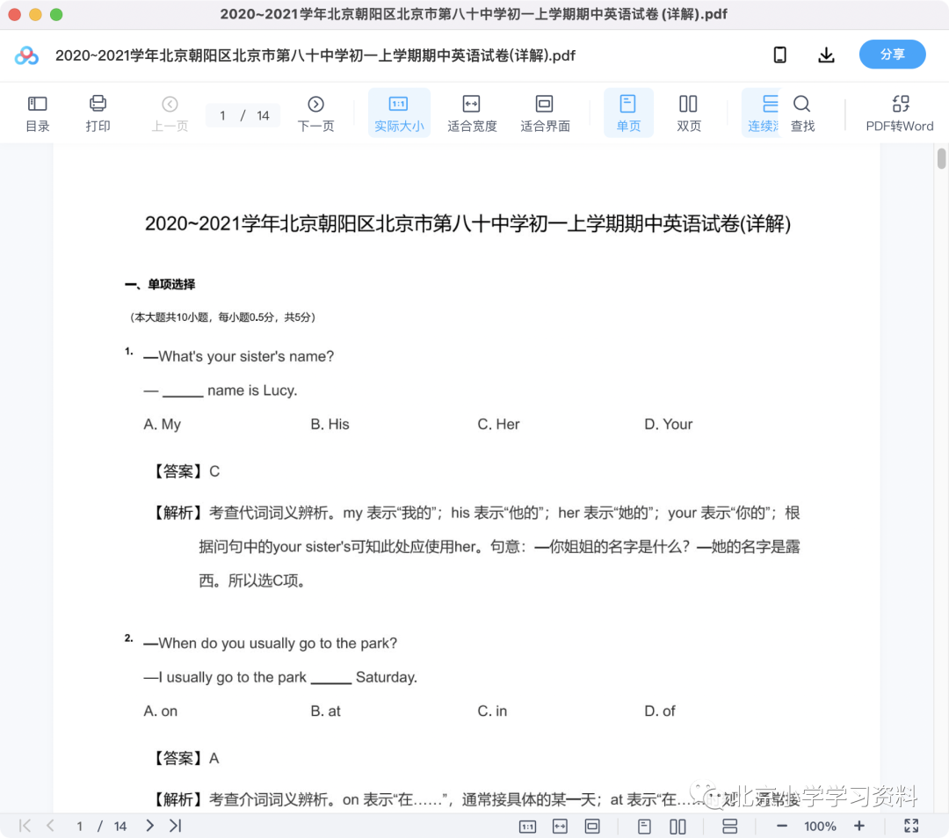Screen dimensions: 949x838
Task: Zoom in with the plus button
Action: (x=858, y=826)
